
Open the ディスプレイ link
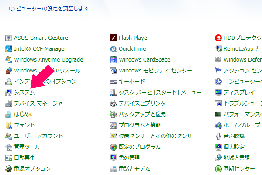[x=239, y=93]
